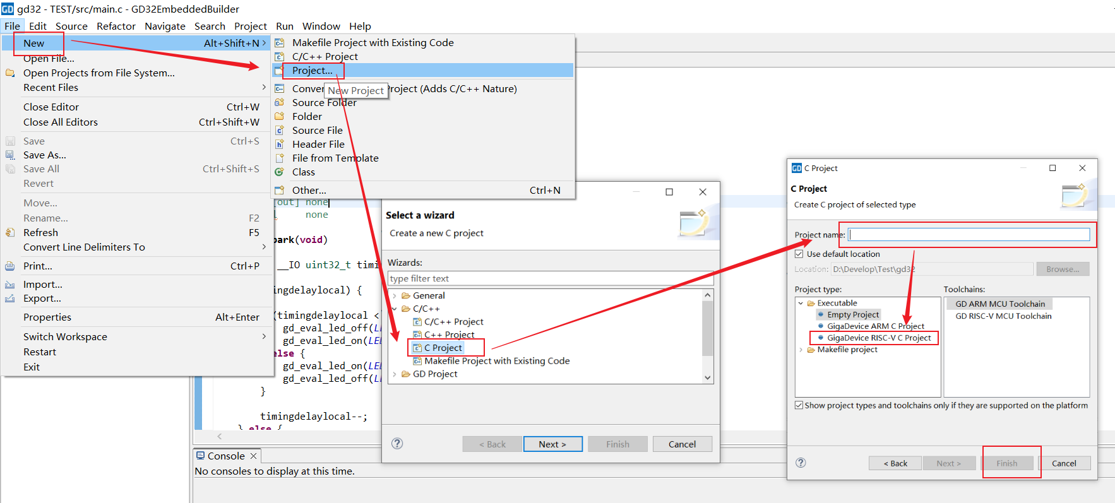The width and height of the screenshot is (1115, 503).
Task: Click the help icon in Select a wizard dialog
Action: (397, 444)
